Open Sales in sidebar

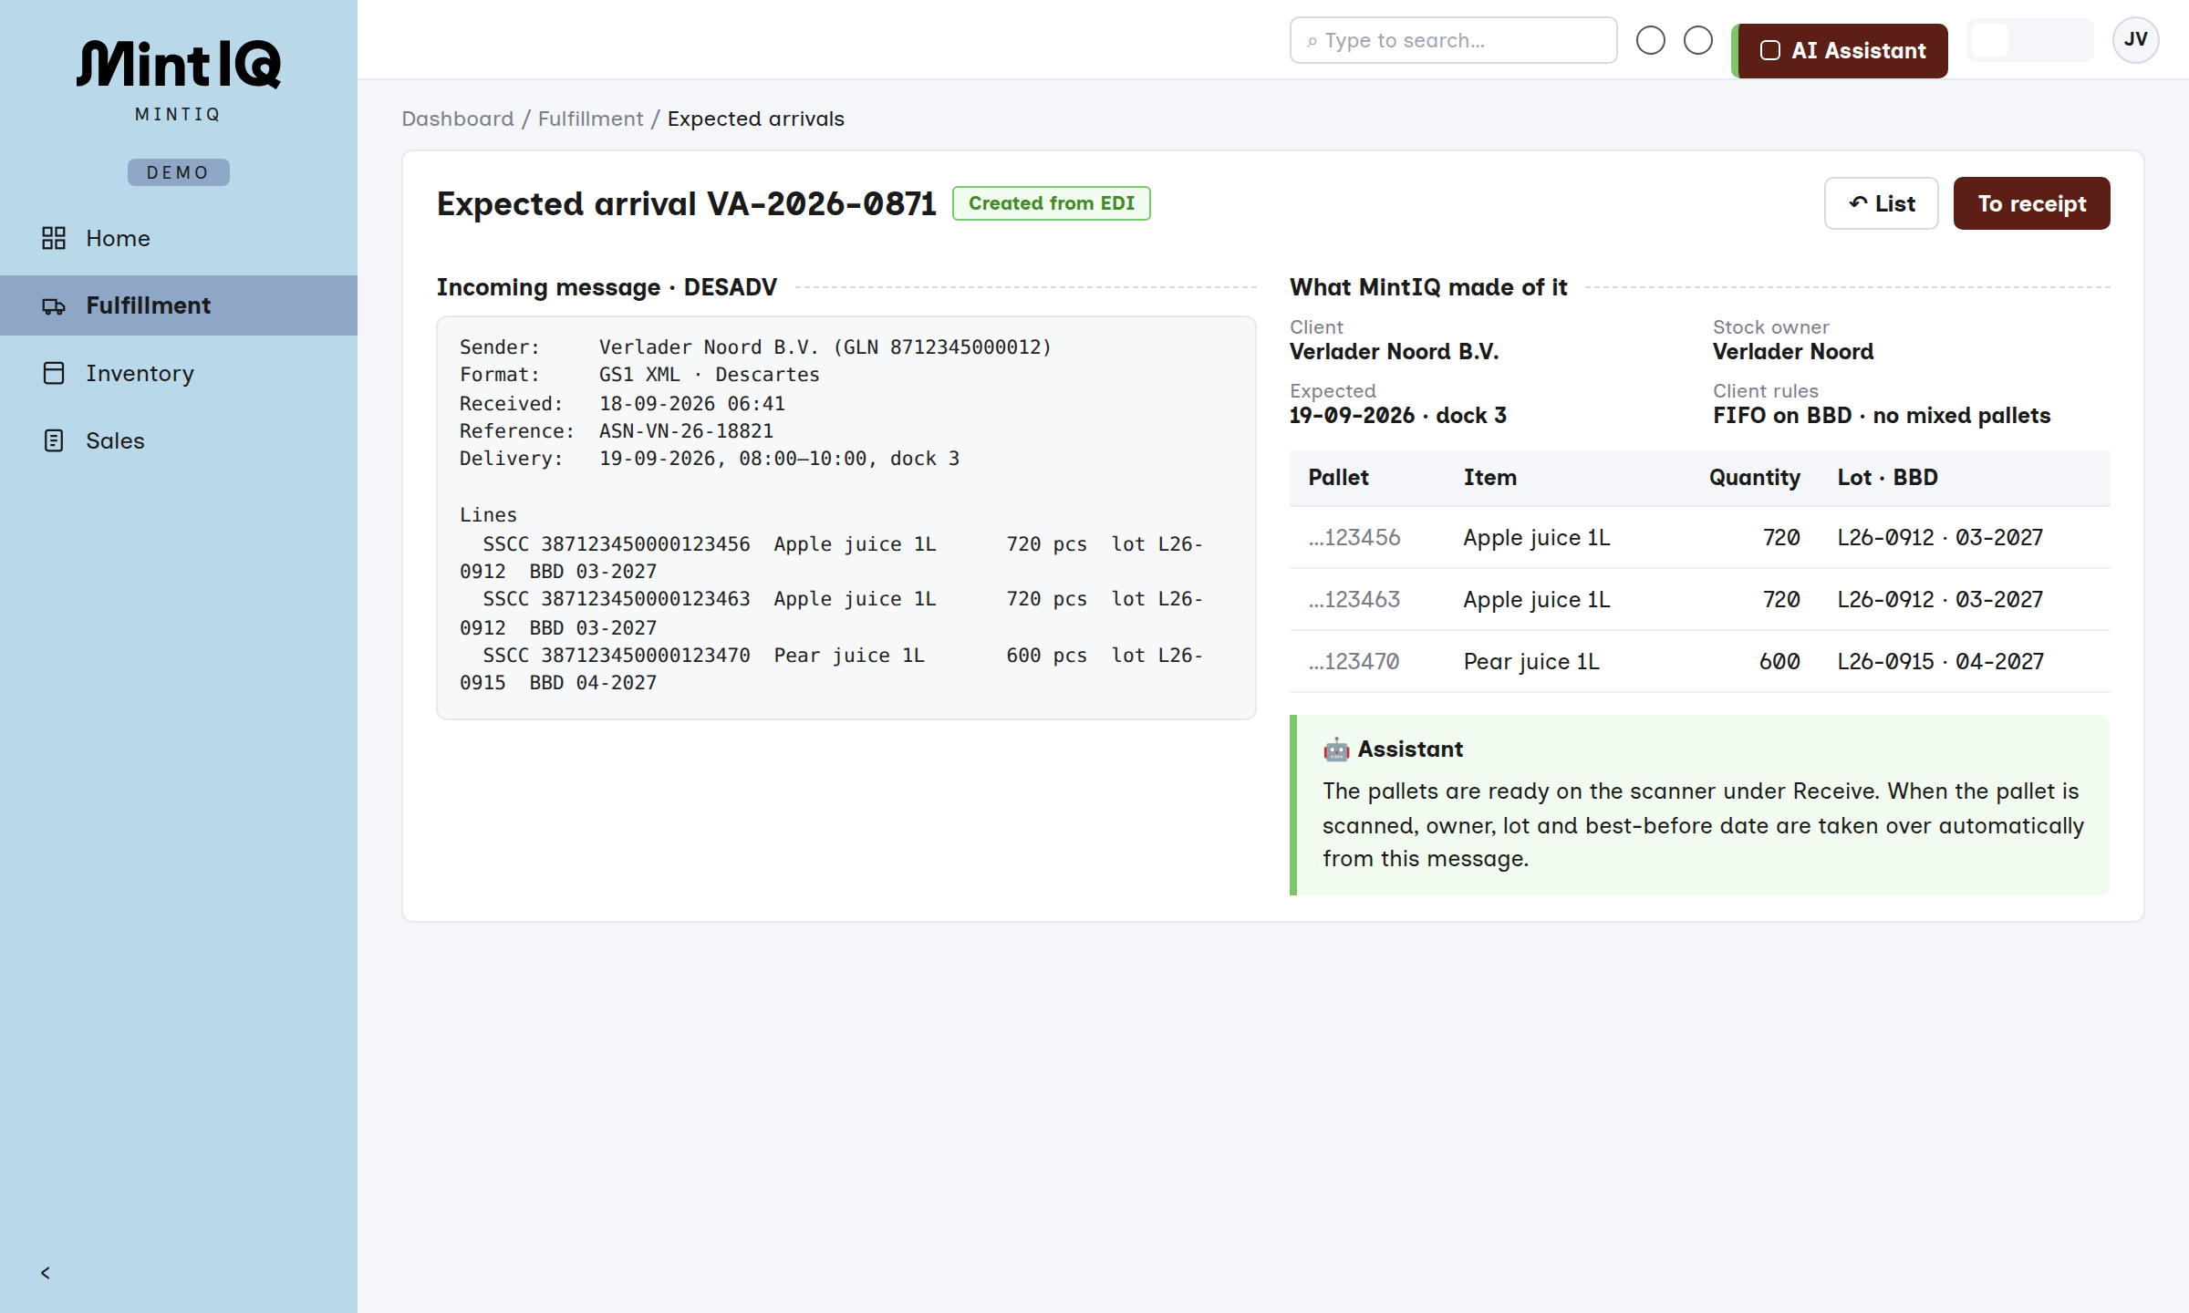[179, 440]
